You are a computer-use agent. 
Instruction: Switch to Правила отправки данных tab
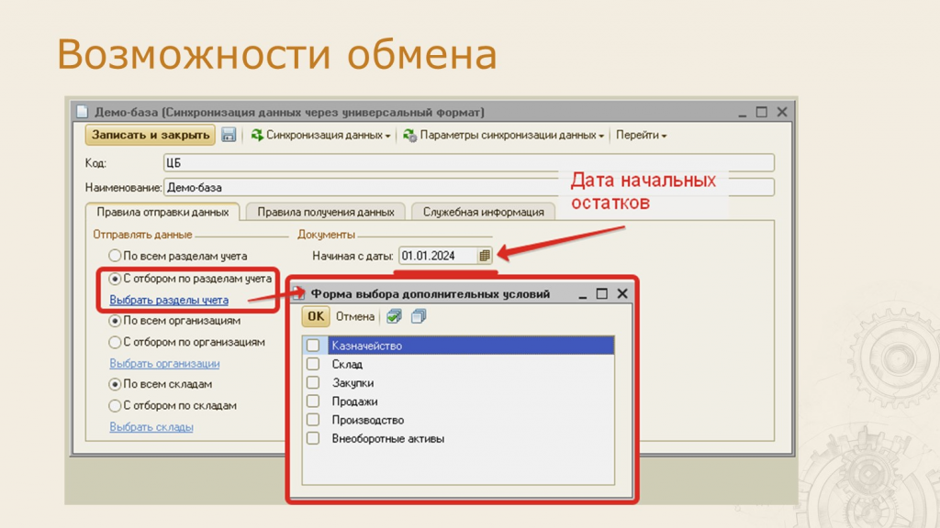162,212
